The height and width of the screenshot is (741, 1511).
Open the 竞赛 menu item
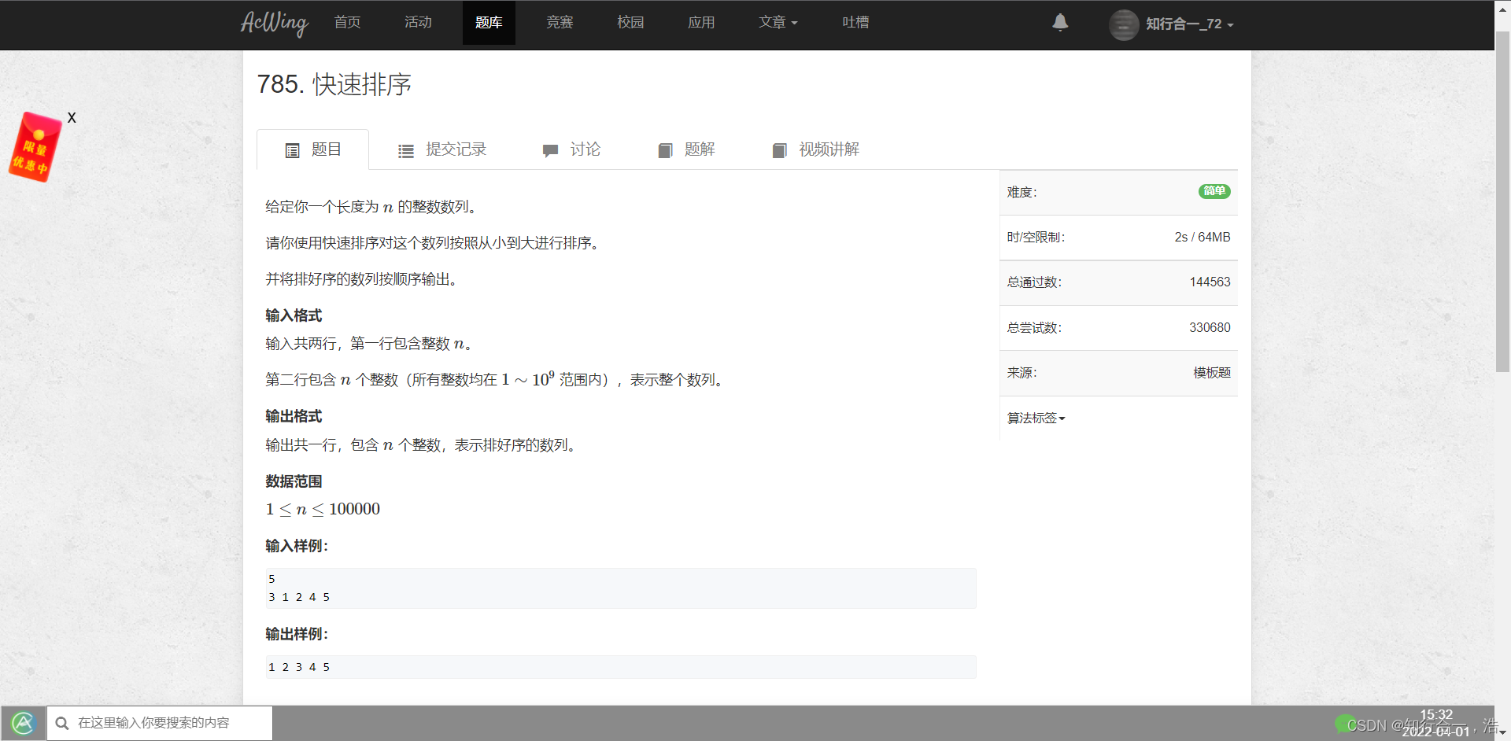[x=560, y=23]
